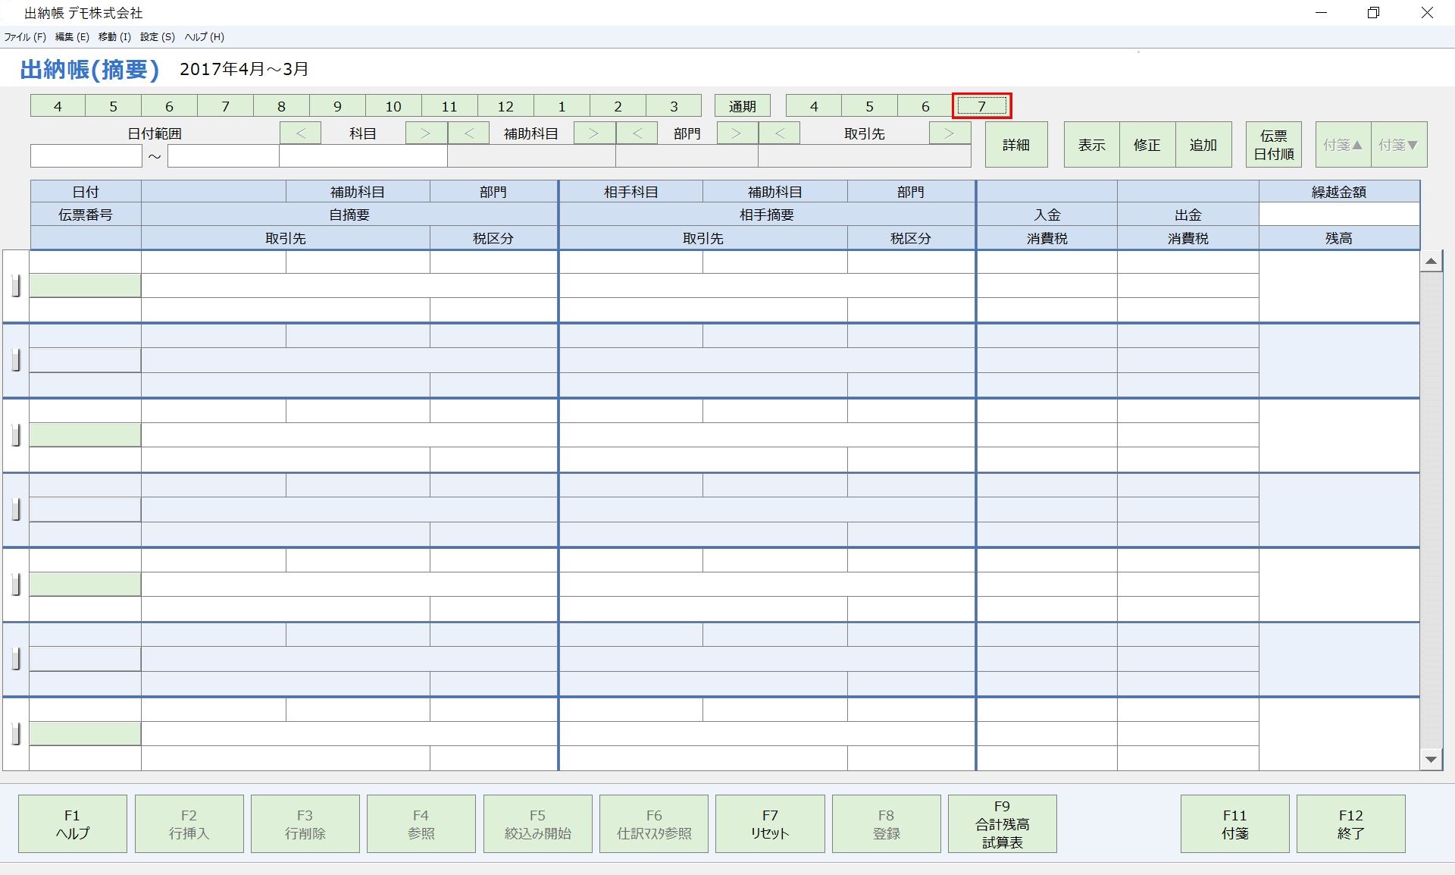Click the next 科目 arrow
This screenshot has height=875, width=1455.
point(426,133)
